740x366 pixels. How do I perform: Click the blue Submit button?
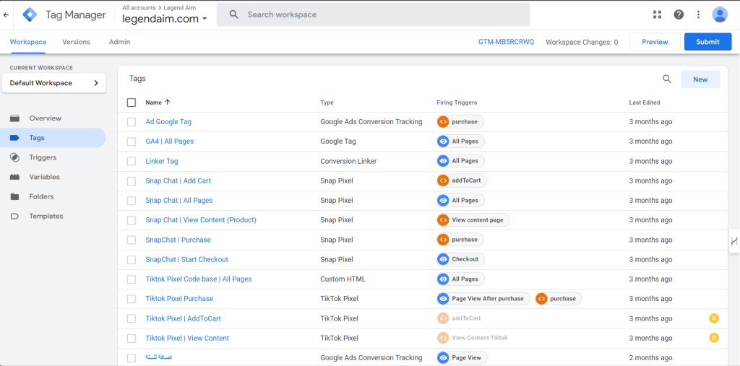tap(707, 42)
